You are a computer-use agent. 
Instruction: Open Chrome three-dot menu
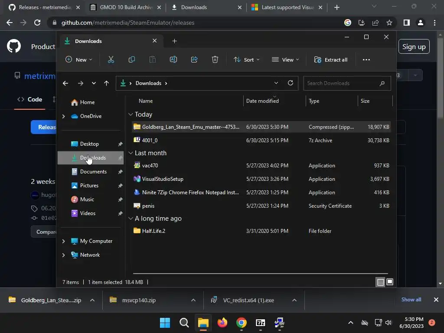[x=434, y=23]
